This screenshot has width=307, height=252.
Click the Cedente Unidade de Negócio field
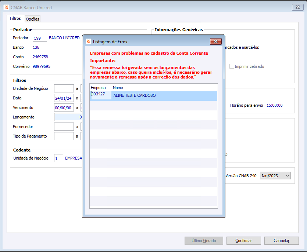pos(58,158)
